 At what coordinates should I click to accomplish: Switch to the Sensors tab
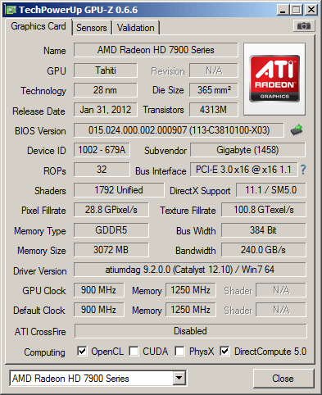(92, 28)
